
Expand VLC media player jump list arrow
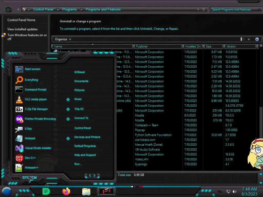click(x=68, y=100)
